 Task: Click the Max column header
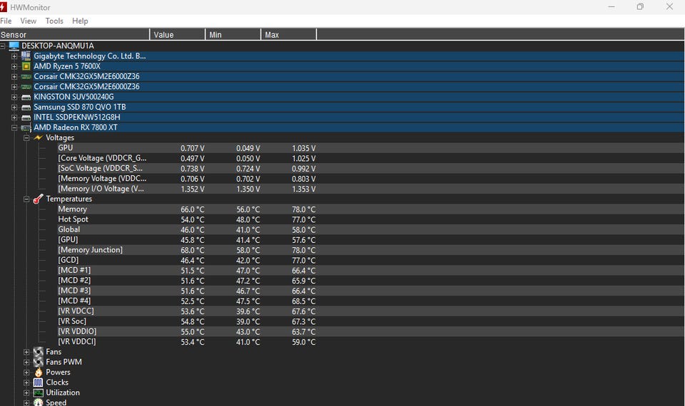tap(288, 34)
